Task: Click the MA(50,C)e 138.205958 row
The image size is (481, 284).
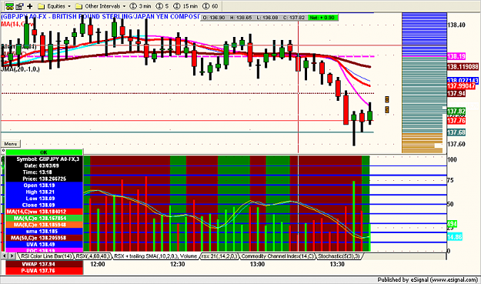Action: click(44, 238)
